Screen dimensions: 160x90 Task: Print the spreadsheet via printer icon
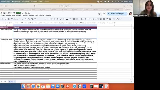[x=9, y=19]
